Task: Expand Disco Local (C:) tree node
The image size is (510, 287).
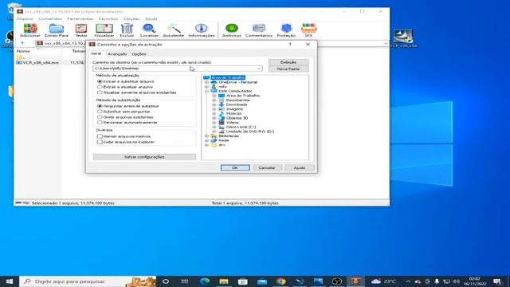Action: [x=214, y=127]
